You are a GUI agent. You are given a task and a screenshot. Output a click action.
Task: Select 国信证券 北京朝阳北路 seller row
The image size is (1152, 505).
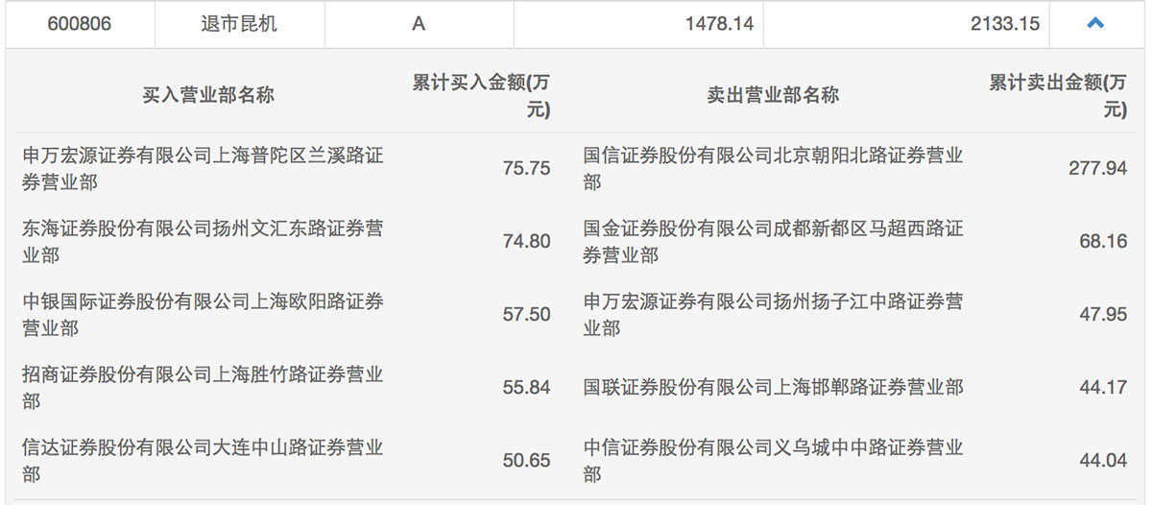774,168
